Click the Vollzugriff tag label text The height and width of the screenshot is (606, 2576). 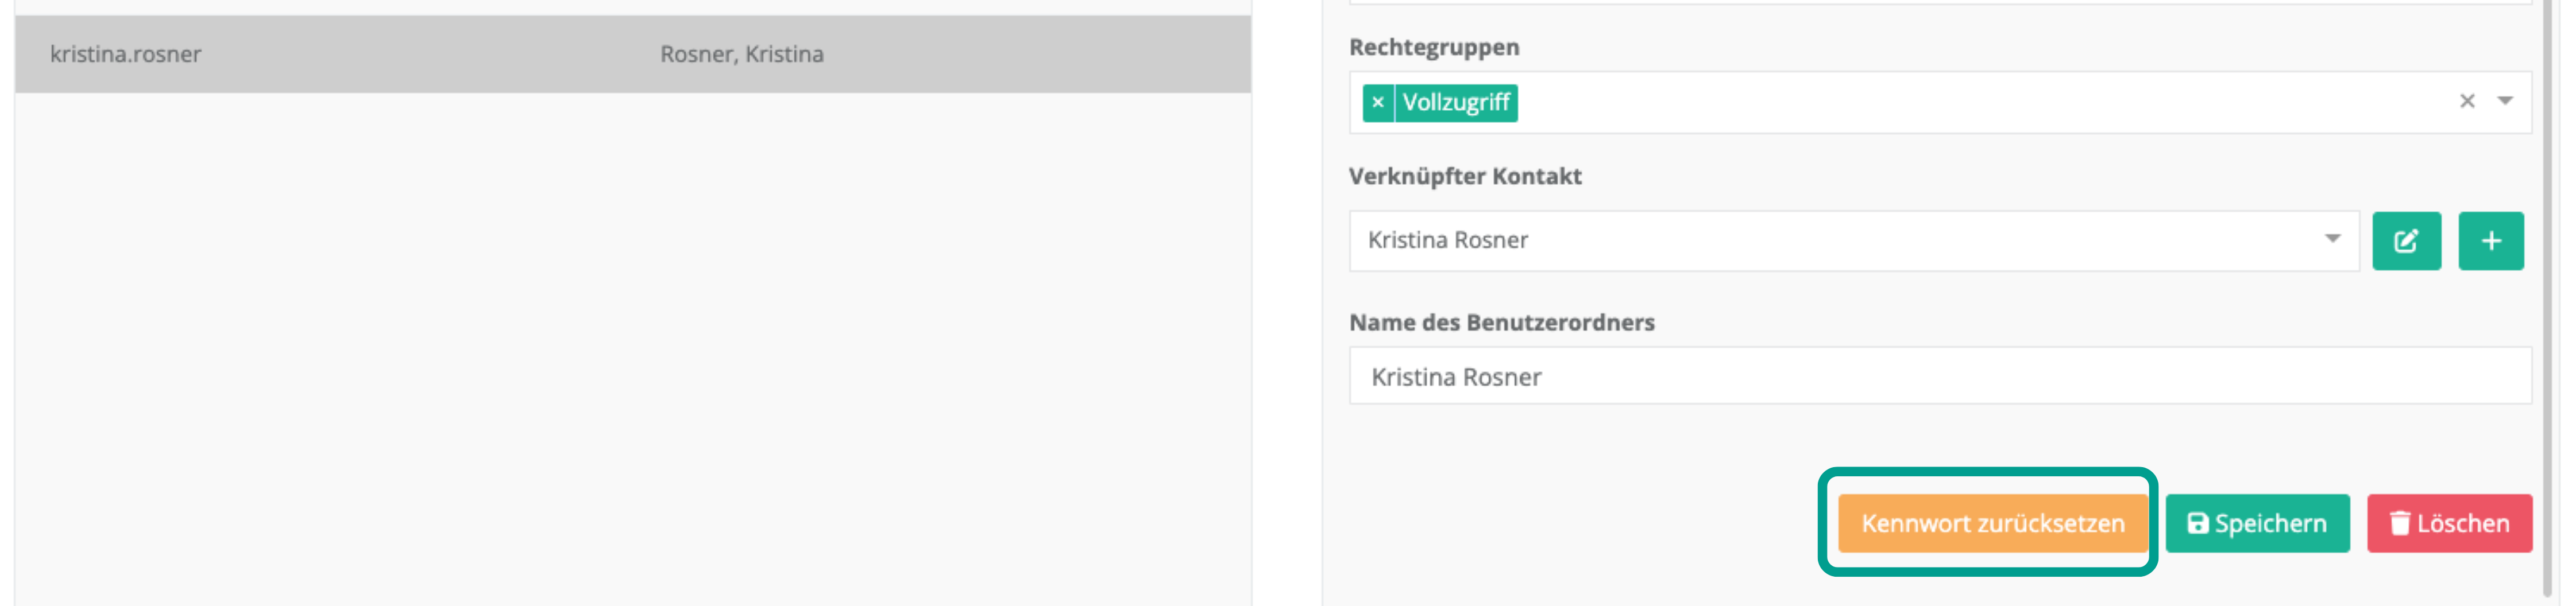1456,103
